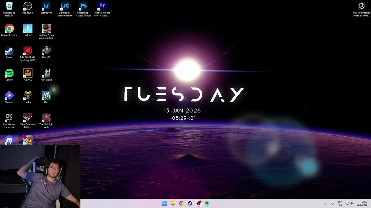
Task: Select the Nioh Complete Edition shortcut
Action: pos(28,121)
